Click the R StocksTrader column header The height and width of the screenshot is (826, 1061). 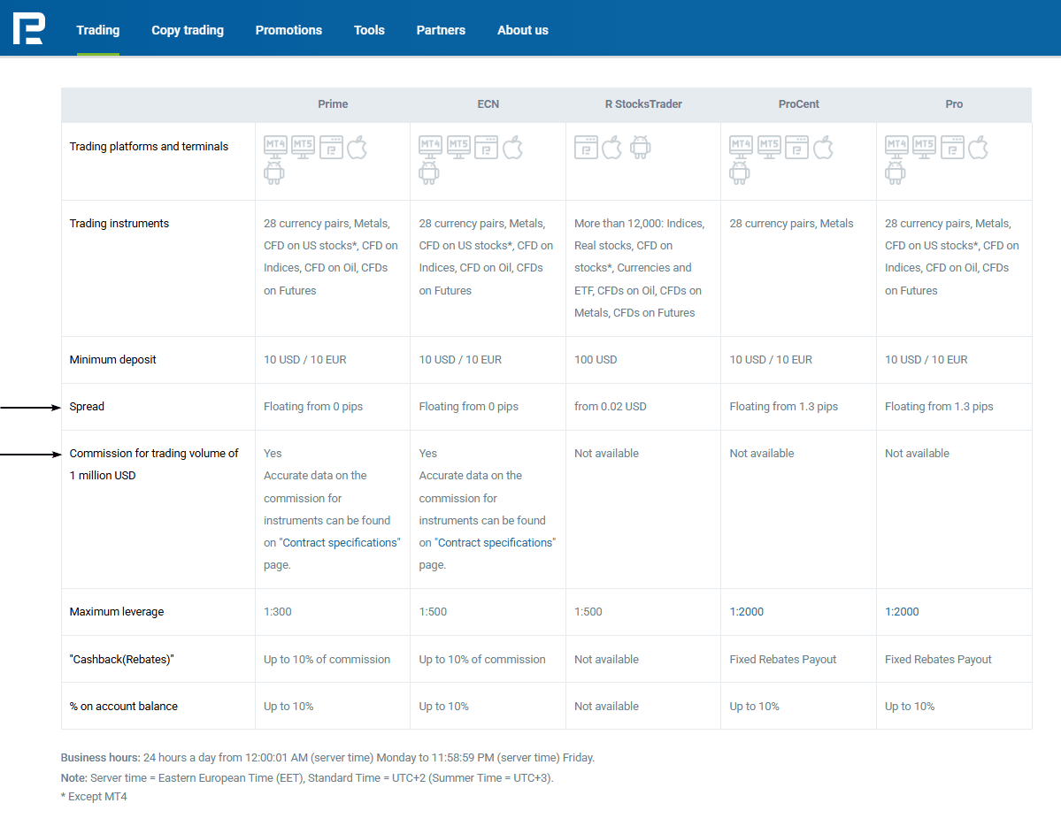click(x=643, y=104)
